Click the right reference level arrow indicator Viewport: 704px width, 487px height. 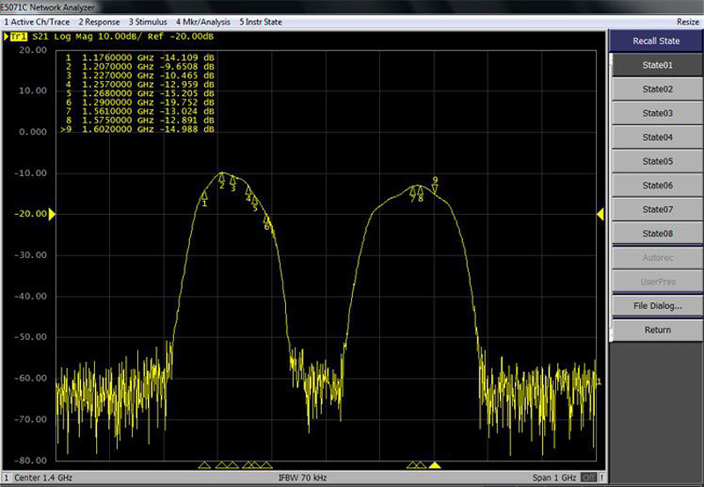click(600, 214)
